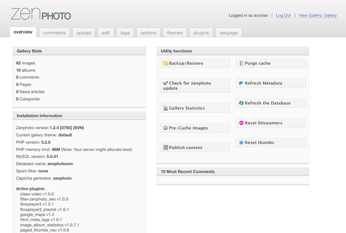Click the Refresh the Database green icon

click(241, 103)
